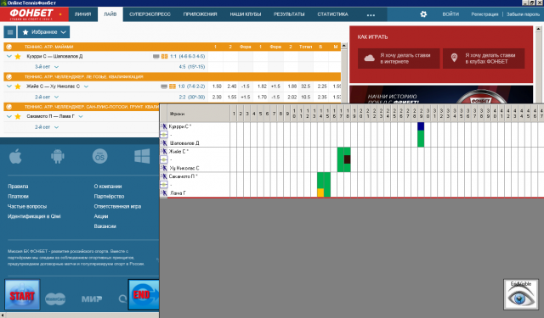Screen dimensions: 544x318
Task: Expand the 3-й сет chevron
Action: (x=57, y=67)
